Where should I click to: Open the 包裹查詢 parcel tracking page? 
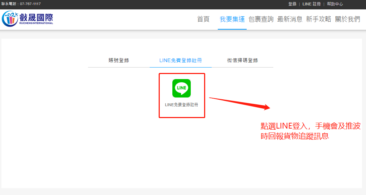pos(261,19)
